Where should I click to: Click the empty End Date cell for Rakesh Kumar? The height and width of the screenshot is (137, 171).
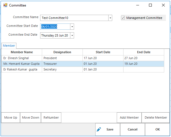click(x=144, y=69)
